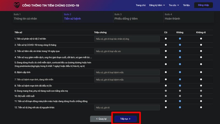This screenshot has height=124, width=220.
Task: Select Không rõ for 1. Tiền sử phản vệ
Action: click(201, 39)
